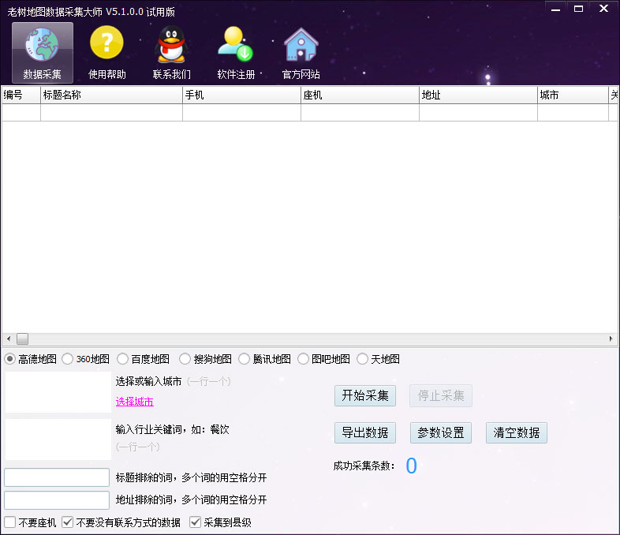Focus the 地址排除的词 input field

click(57, 500)
